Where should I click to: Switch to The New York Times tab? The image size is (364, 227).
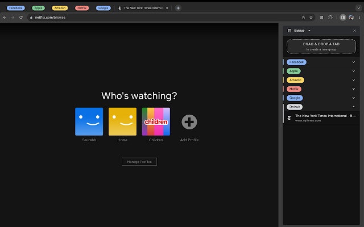(143, 8)
